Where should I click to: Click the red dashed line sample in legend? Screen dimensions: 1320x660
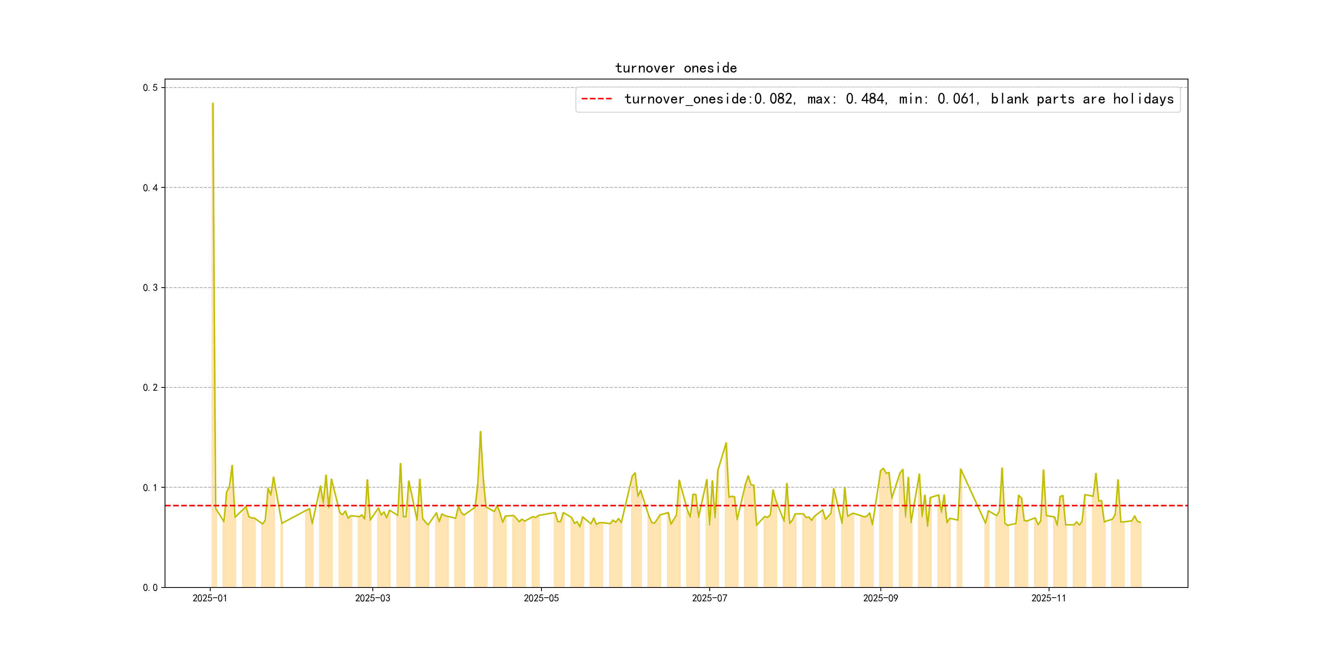(x=596, y=99)
